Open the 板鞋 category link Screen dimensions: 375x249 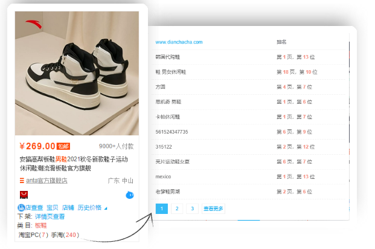point(41,225)
